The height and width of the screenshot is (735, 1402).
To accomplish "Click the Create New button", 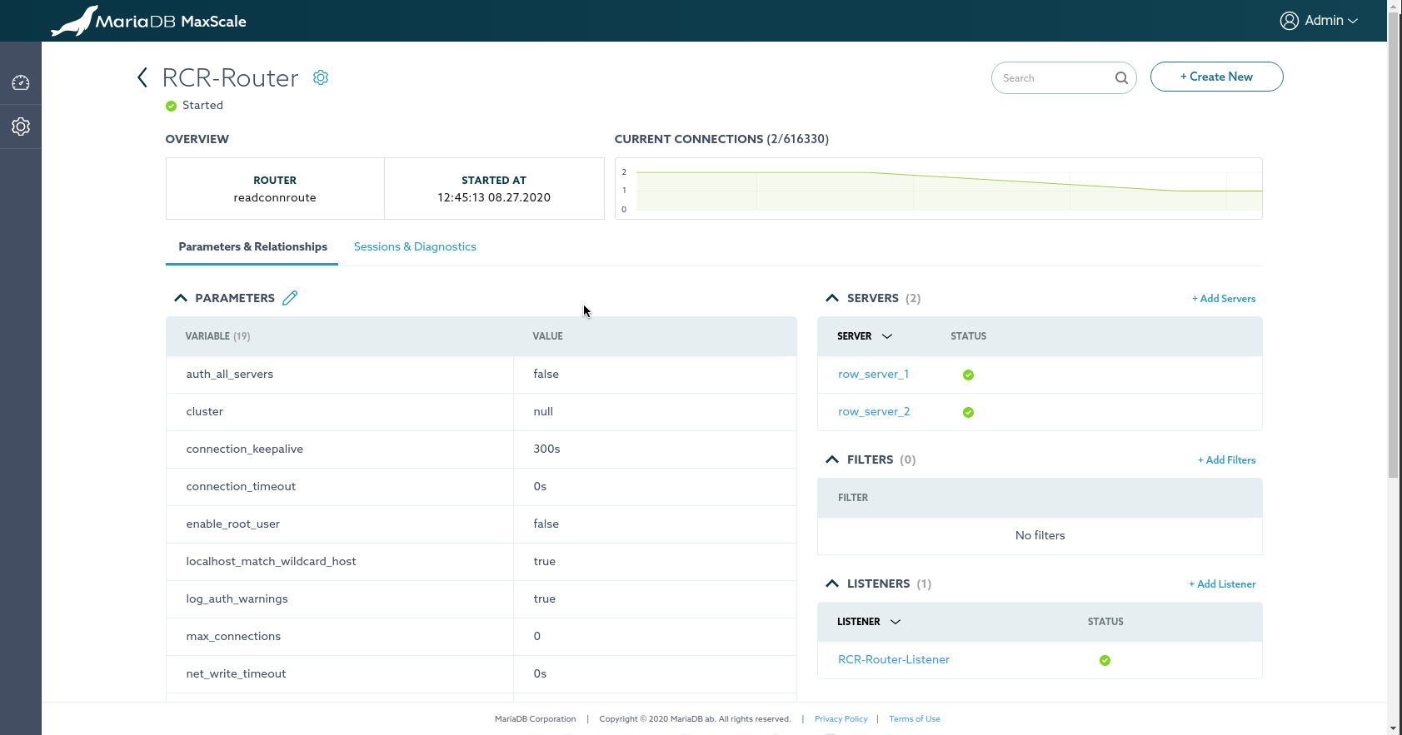I will [1216, 77].
